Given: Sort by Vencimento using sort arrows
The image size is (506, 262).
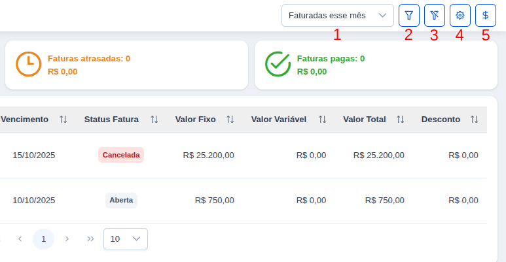Looking at the screenshot, I should 63,120.
